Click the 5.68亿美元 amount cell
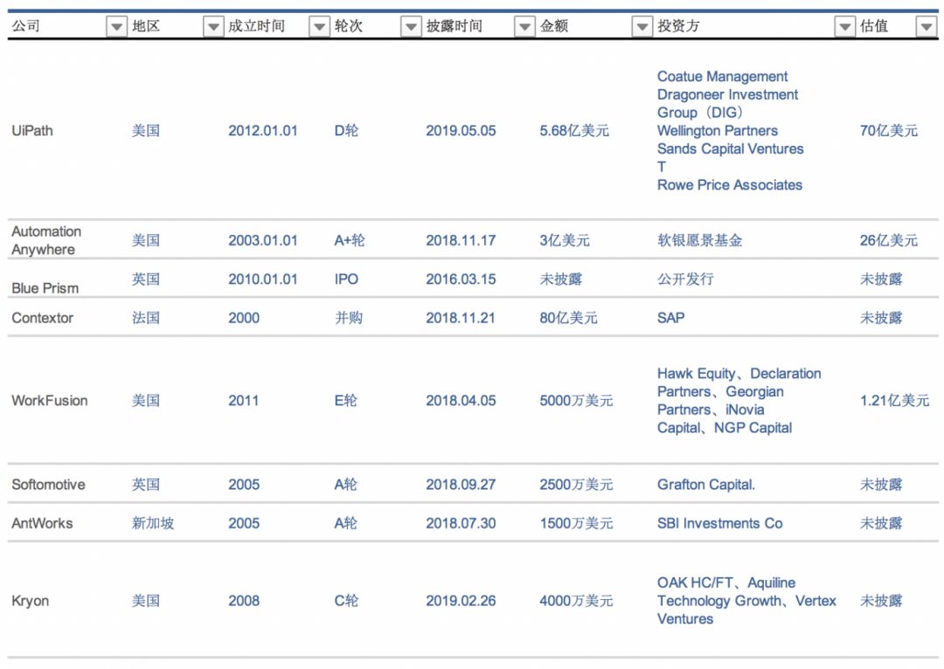Screen dimensions: 944x669 pos(574,130)
